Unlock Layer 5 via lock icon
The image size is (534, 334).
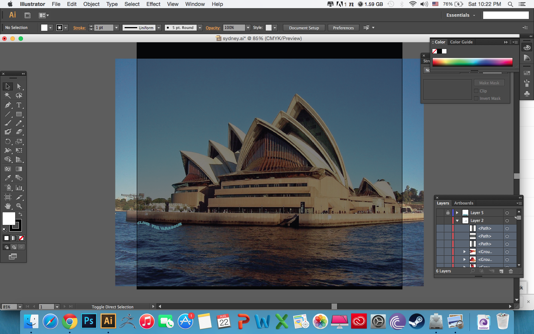pyautogui.click(x=448, y=213)
